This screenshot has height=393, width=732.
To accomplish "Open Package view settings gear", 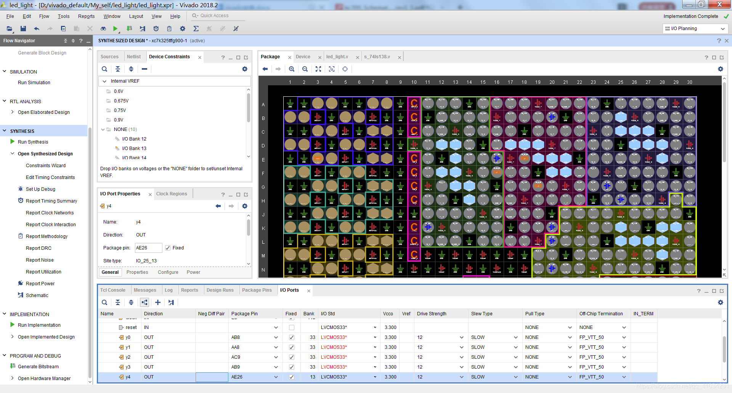I will [x=720, y=69].
